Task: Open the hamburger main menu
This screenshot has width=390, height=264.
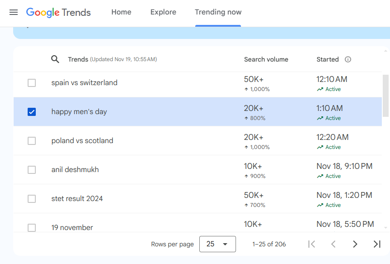Action: point(14,12)
